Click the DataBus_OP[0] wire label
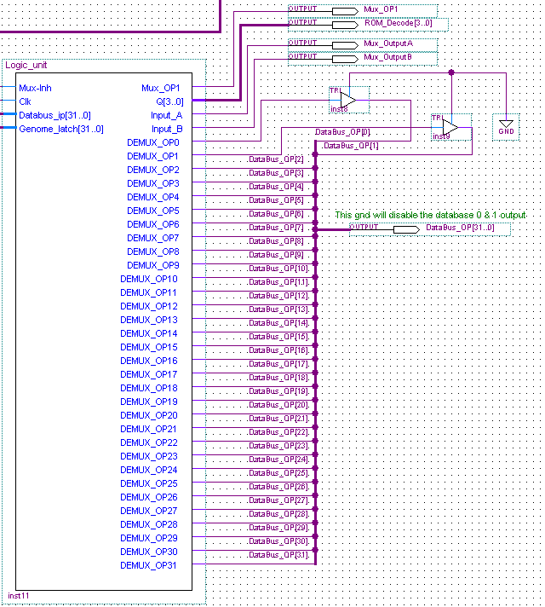This screenshot has width=545, height=607. pos(342,132)
